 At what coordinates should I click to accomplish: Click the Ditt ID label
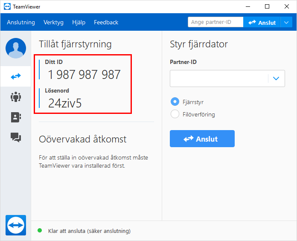pos(54,62)
